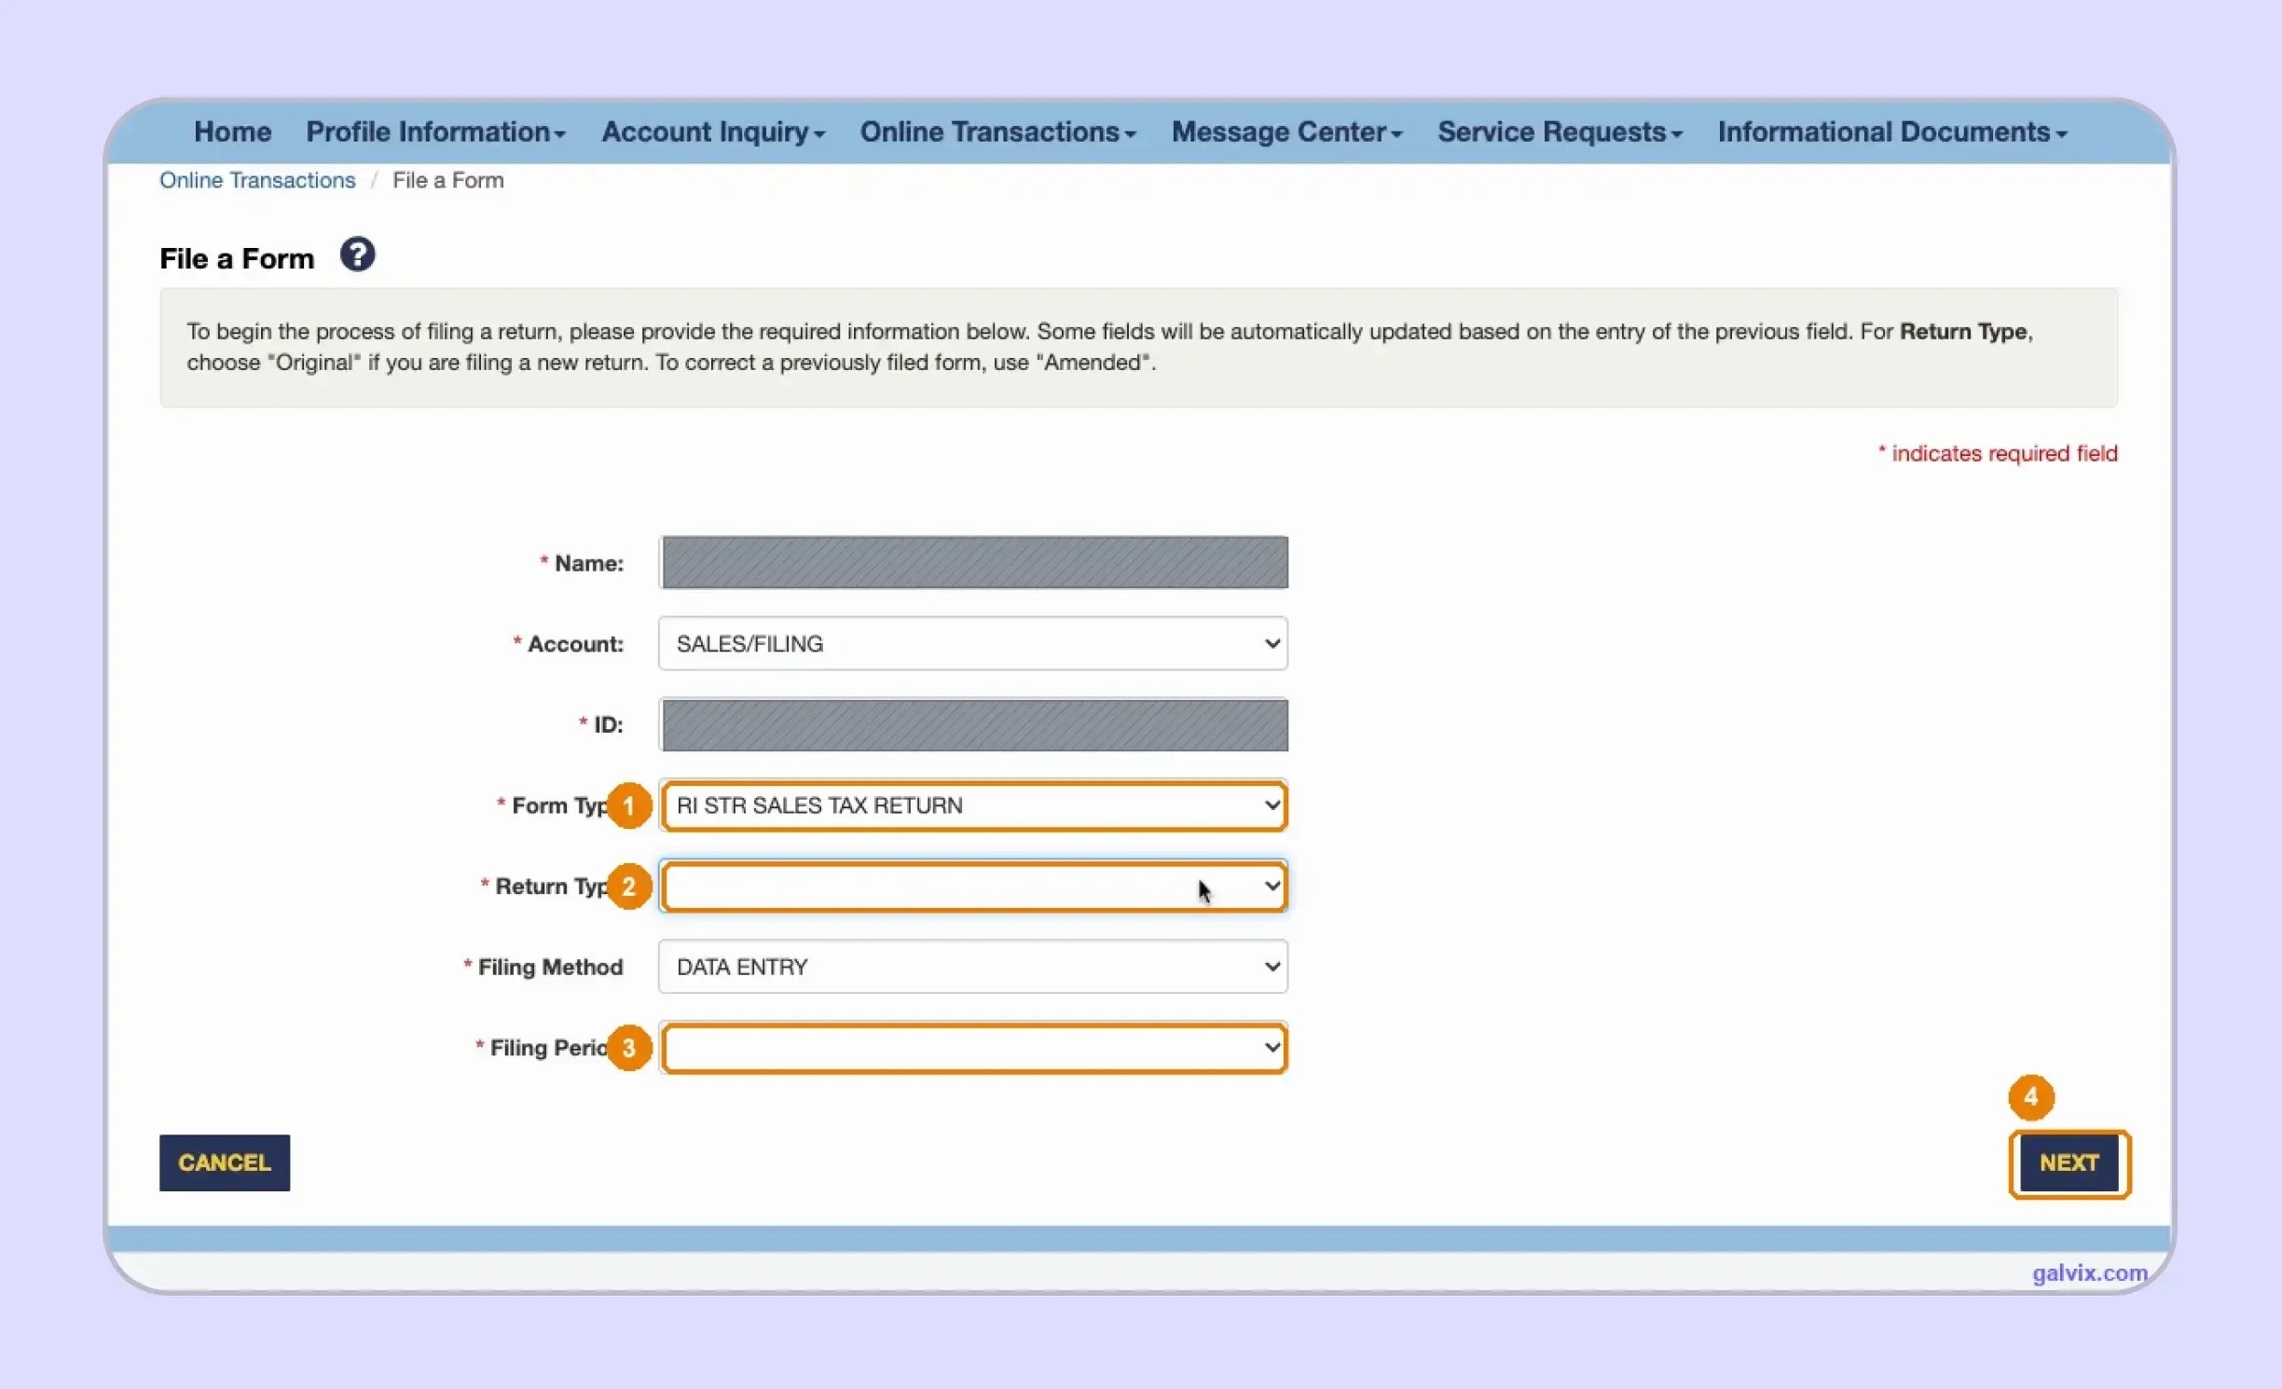Open the Profile Information menu

point(435,131)
